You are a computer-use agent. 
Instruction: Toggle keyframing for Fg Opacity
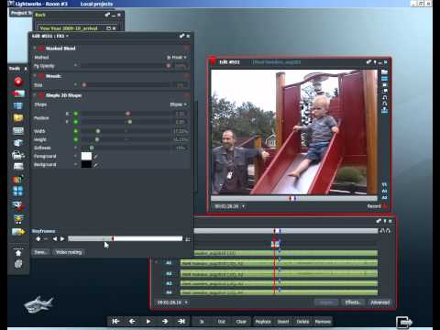tap(76, 65)
